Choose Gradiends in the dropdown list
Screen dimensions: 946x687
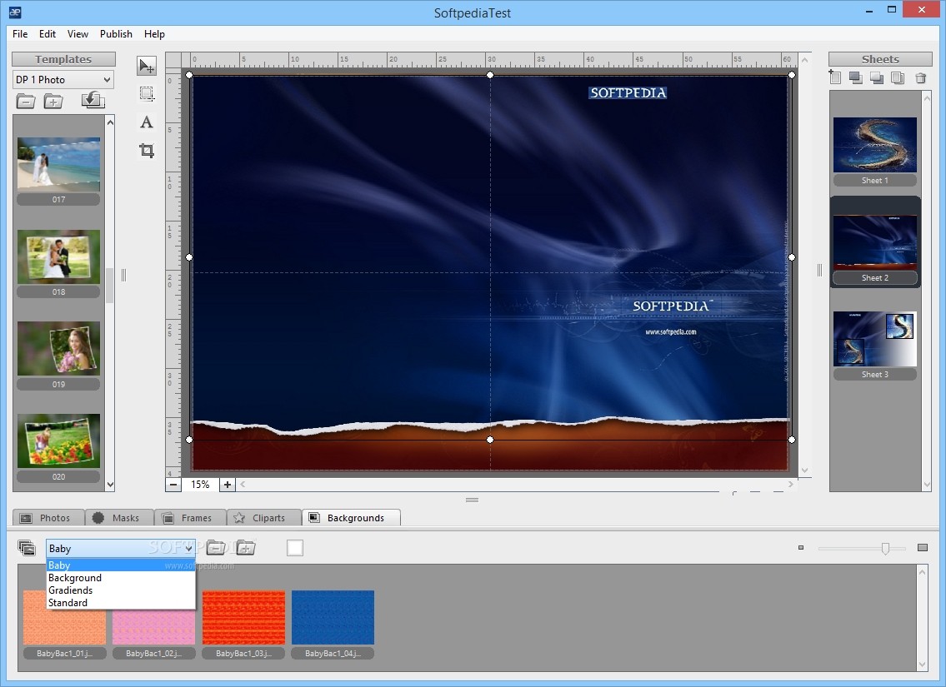click(x=121, y=590)
